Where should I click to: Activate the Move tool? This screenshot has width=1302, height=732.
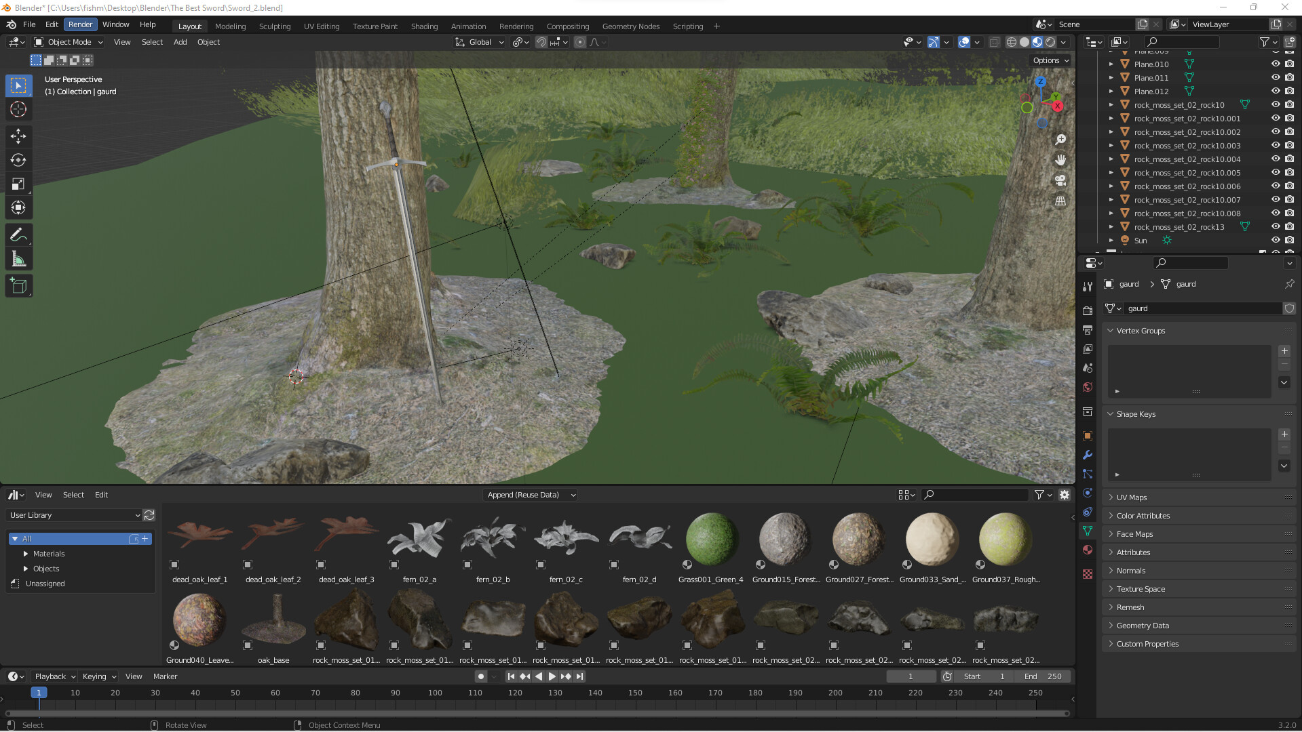point(18,136)
